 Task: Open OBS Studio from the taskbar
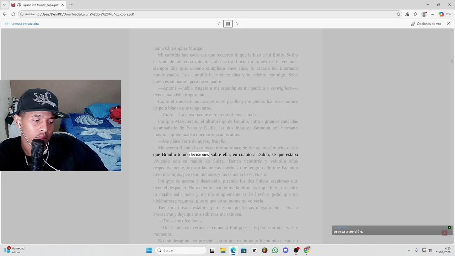click(296, 250)
